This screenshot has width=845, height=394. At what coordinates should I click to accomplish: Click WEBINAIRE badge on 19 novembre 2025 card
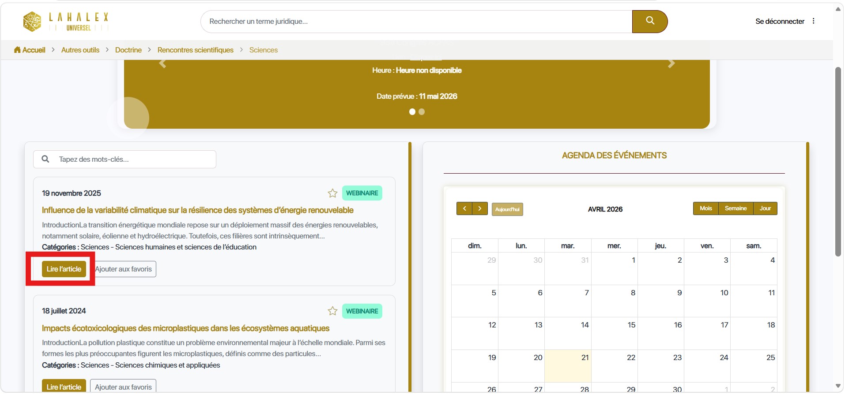point(362,193)
